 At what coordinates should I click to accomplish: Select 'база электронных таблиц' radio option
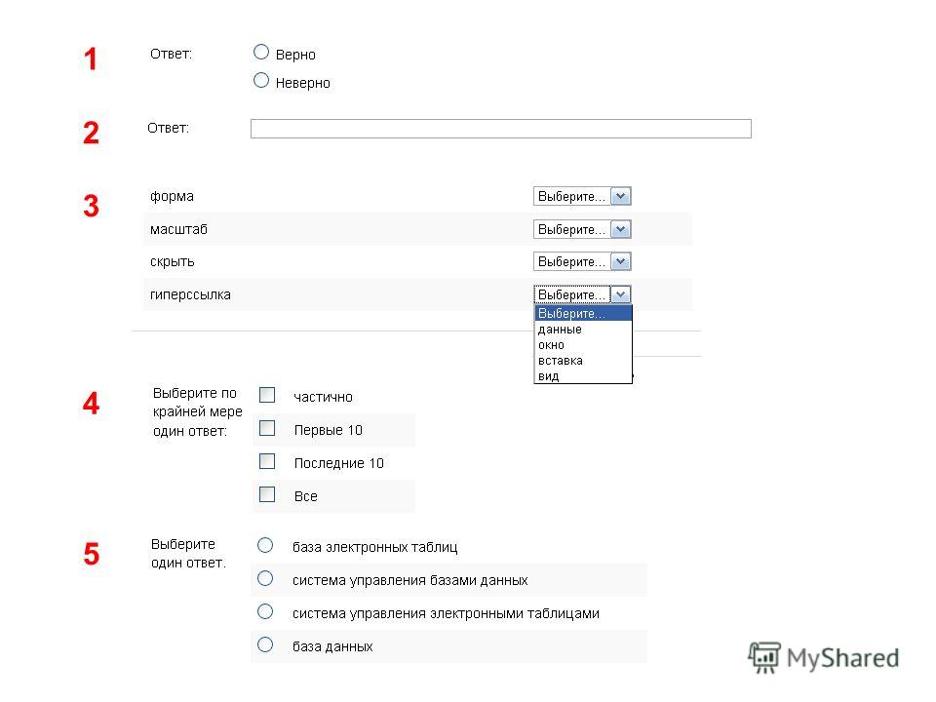[265, 546]
